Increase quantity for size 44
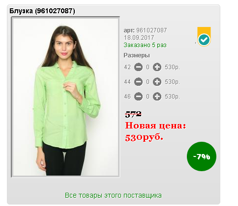238x206 pixels. pyautogui.click(x=157, y=82)
